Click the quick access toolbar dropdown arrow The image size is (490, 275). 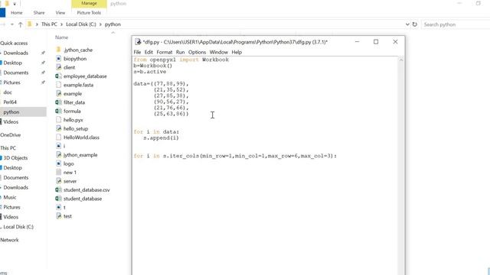(15, 4)
